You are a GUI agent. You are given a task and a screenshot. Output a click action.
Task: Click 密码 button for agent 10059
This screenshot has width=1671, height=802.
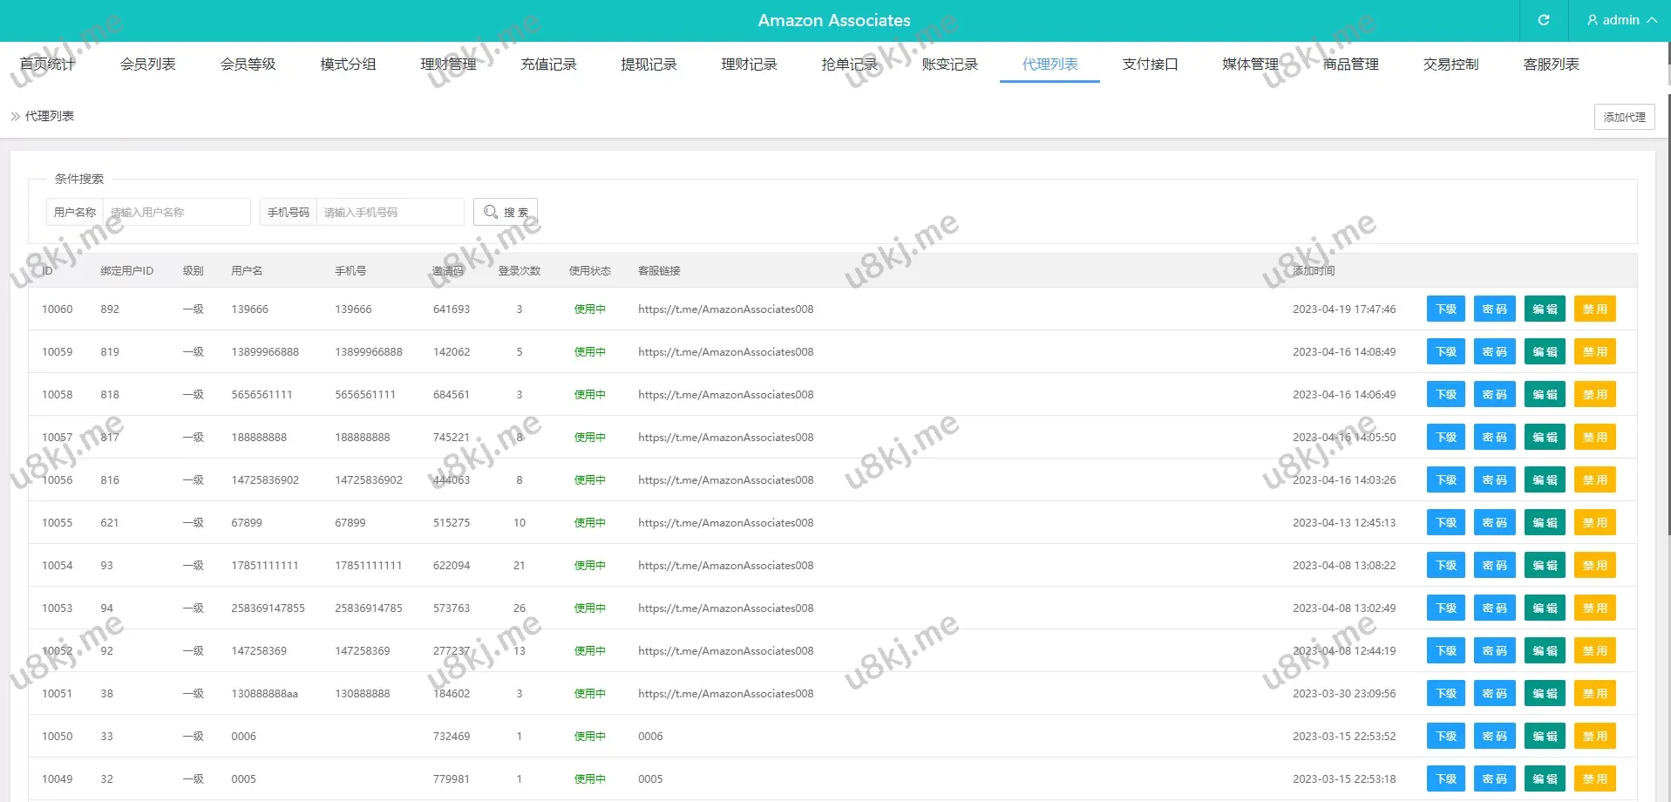[x=1494, y=352]
